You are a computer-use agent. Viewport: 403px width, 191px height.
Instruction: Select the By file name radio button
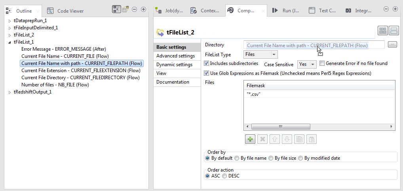click(237, 158)
